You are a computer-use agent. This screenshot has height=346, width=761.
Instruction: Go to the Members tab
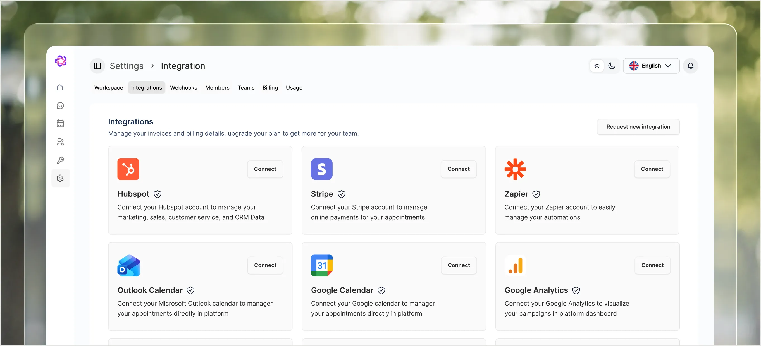pos(217,88)
